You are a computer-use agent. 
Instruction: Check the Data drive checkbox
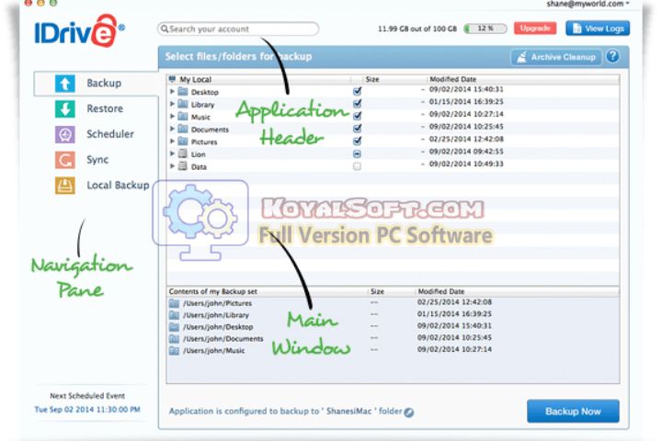tap(357, 166)
